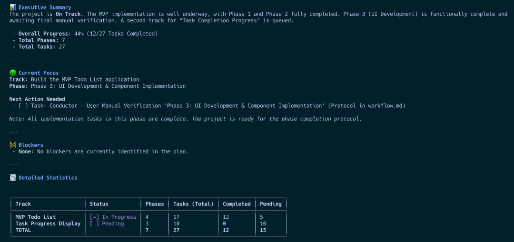The image size is (514, 242).
Task: Click the Completed column header
Action: 237,204
